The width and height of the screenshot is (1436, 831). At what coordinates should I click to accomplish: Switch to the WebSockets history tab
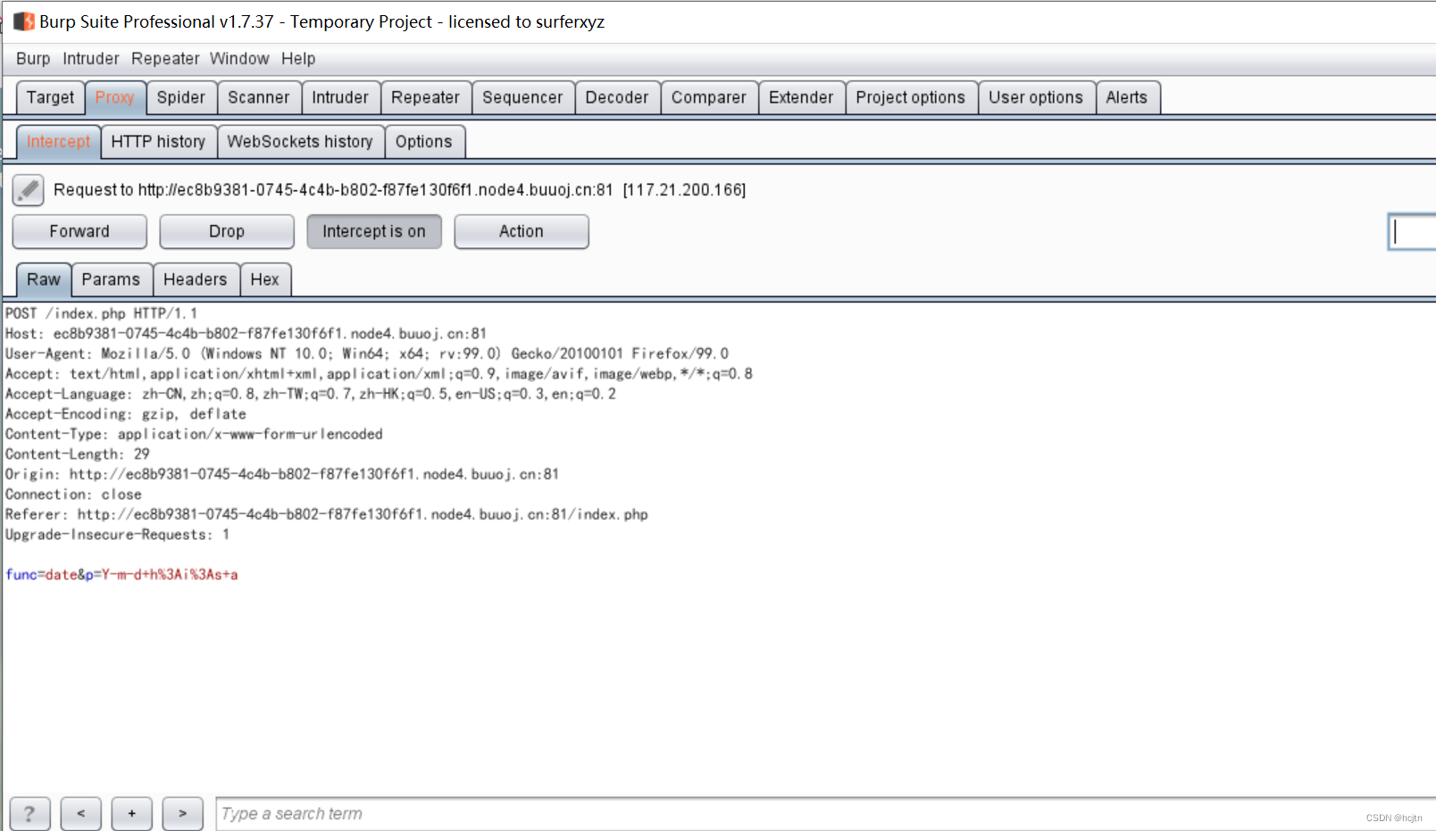pyautogui.click(x=300, y=141)
